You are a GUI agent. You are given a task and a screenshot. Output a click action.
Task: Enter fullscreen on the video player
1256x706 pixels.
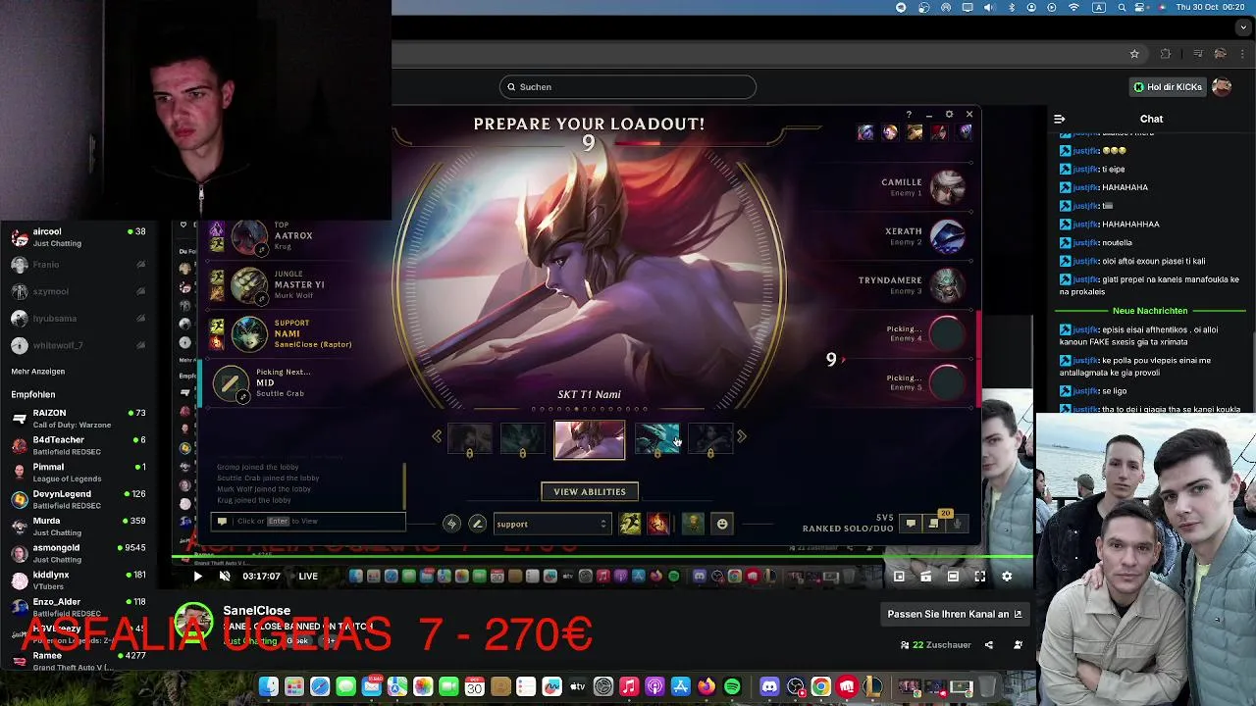979,577
